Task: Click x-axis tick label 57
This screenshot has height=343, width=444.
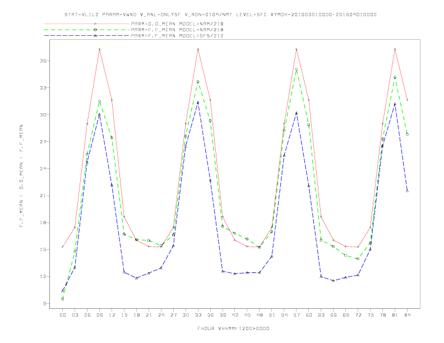Action: 297,315
